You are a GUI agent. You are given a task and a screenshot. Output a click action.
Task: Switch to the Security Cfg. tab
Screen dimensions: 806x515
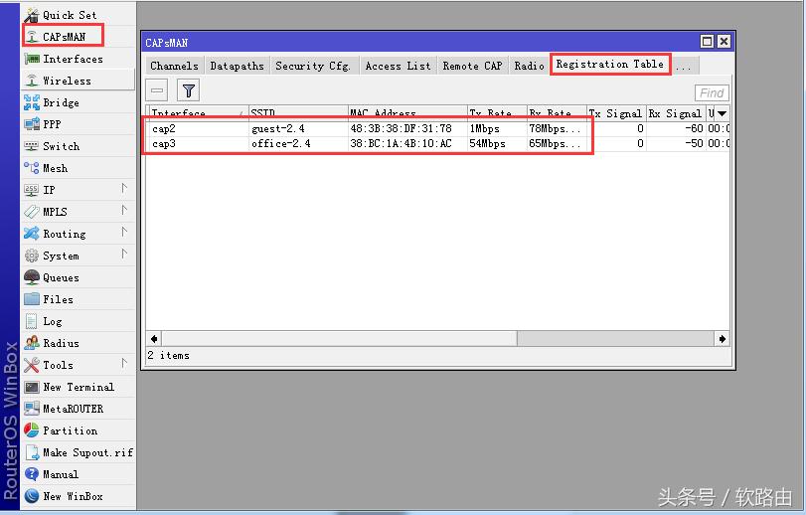tap(313, 66)
